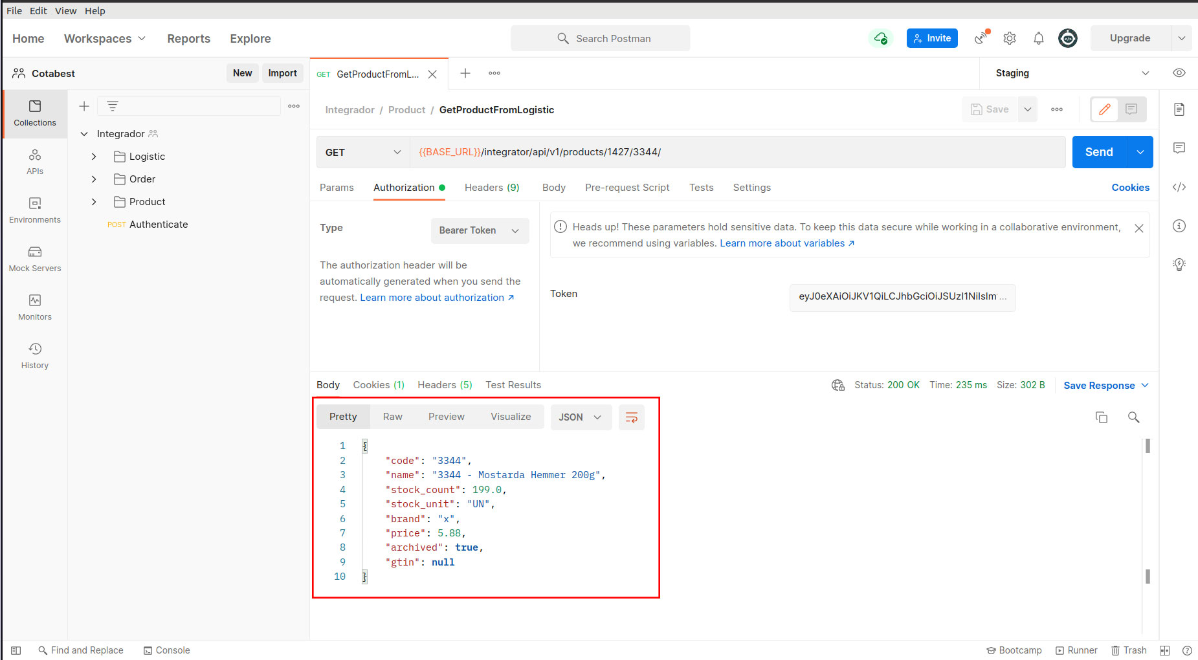This screenshot has width=1198, height=660.
Task: Open the settings gear icon
Action: 1010,38
